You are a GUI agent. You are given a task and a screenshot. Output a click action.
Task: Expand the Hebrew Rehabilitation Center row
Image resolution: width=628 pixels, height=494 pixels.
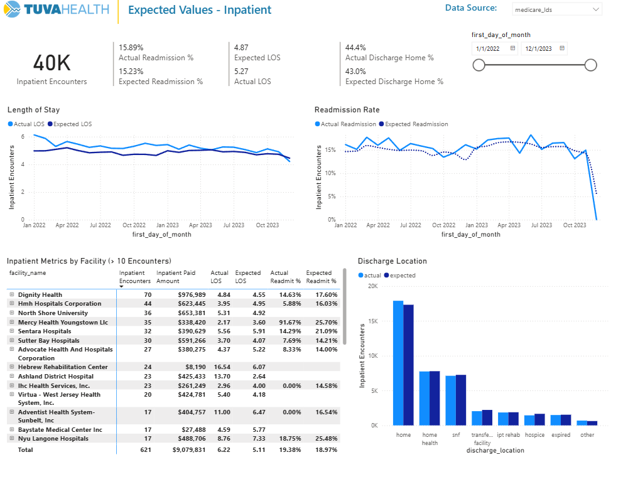(x=11, y=367)
